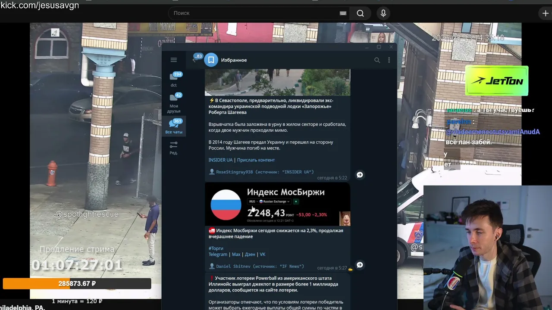Open the on-screen keyboard in search bar

pyautogui.click(x=343, y=13)
